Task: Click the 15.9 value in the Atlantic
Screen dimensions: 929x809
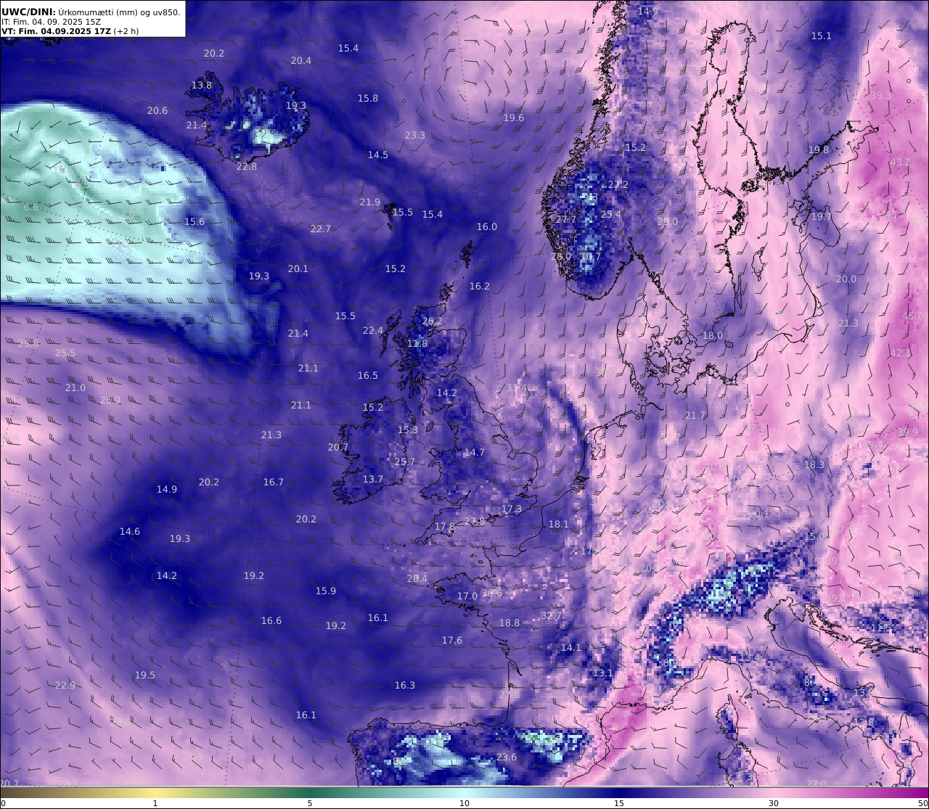Action: [x=326, y=591]
